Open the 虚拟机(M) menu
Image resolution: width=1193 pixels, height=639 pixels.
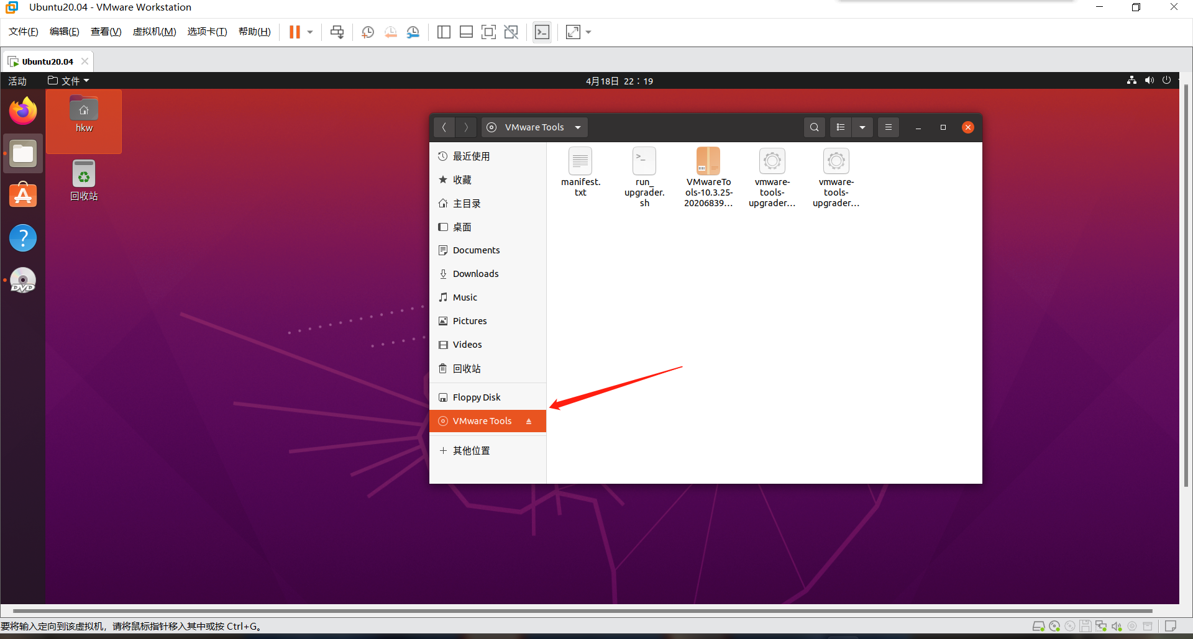[x=154, y=32]
